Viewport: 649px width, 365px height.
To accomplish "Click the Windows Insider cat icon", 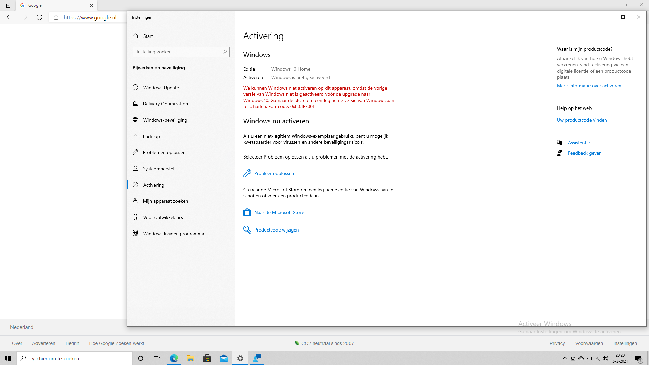I will coord(135,233).
